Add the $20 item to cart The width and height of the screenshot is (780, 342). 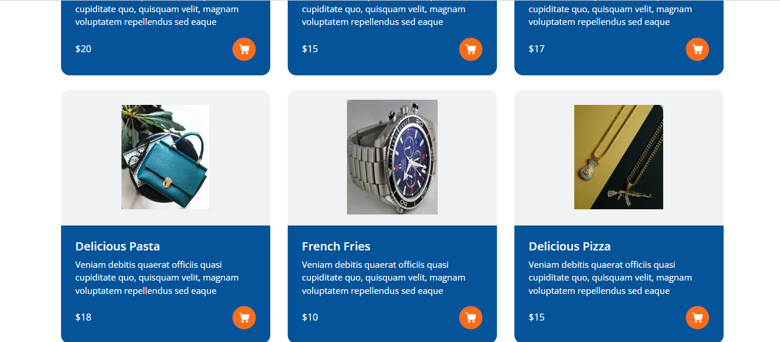(244, 49)
